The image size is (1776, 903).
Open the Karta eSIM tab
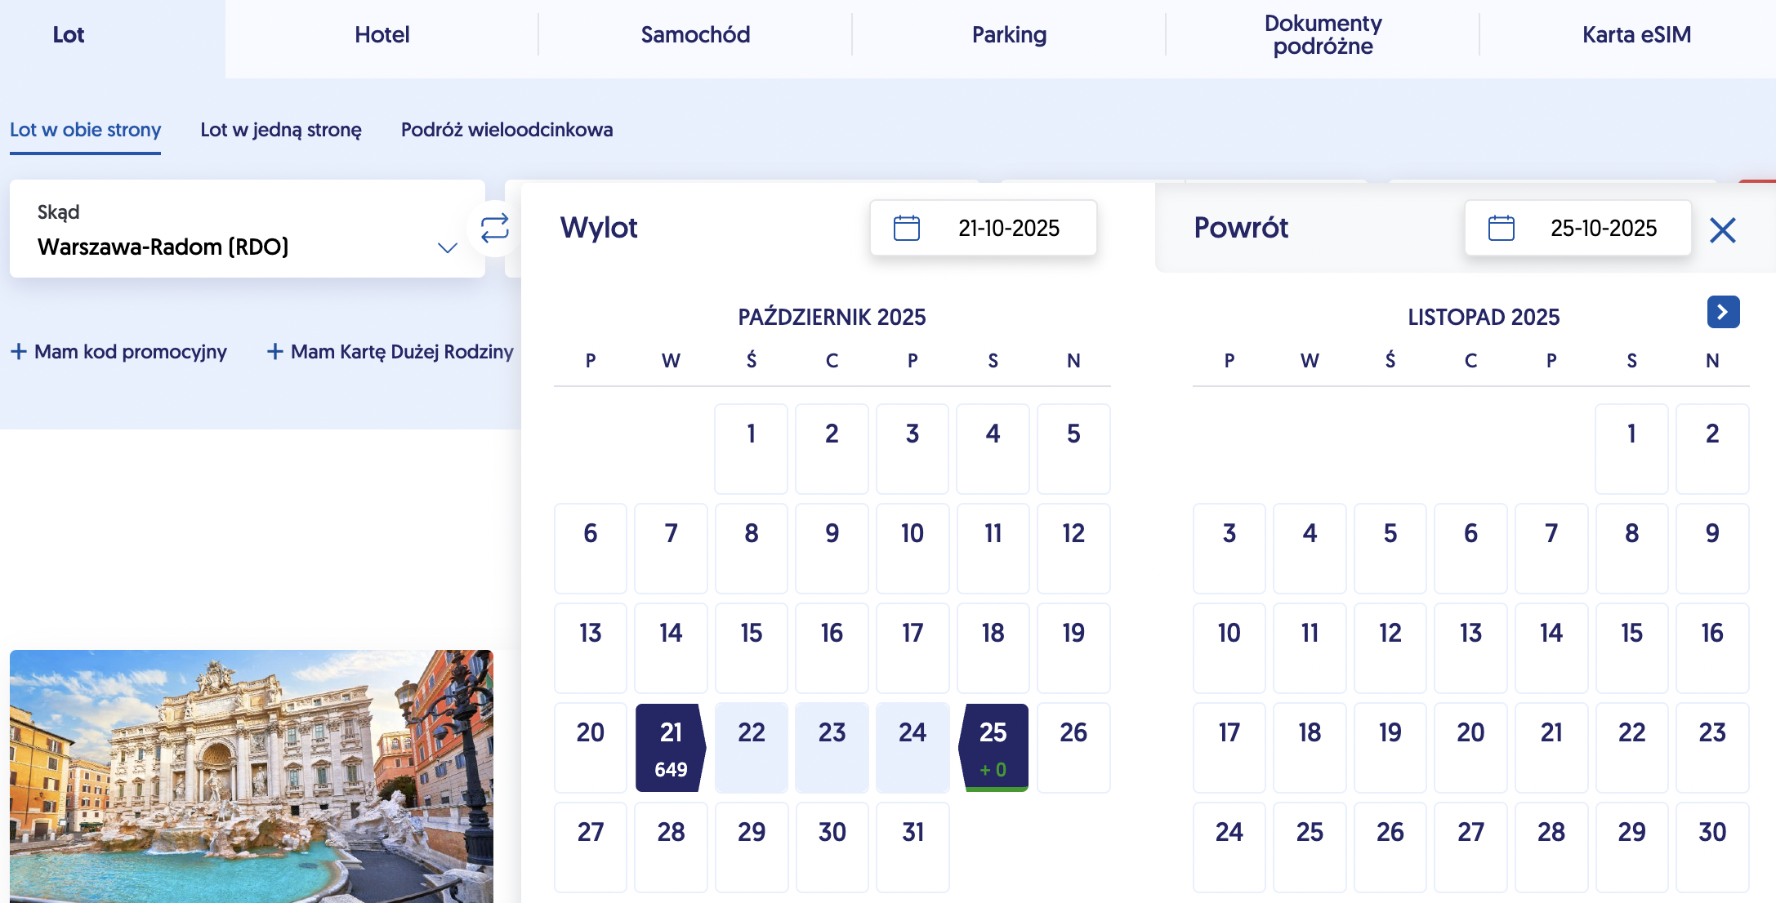[x=1636, y=35]
